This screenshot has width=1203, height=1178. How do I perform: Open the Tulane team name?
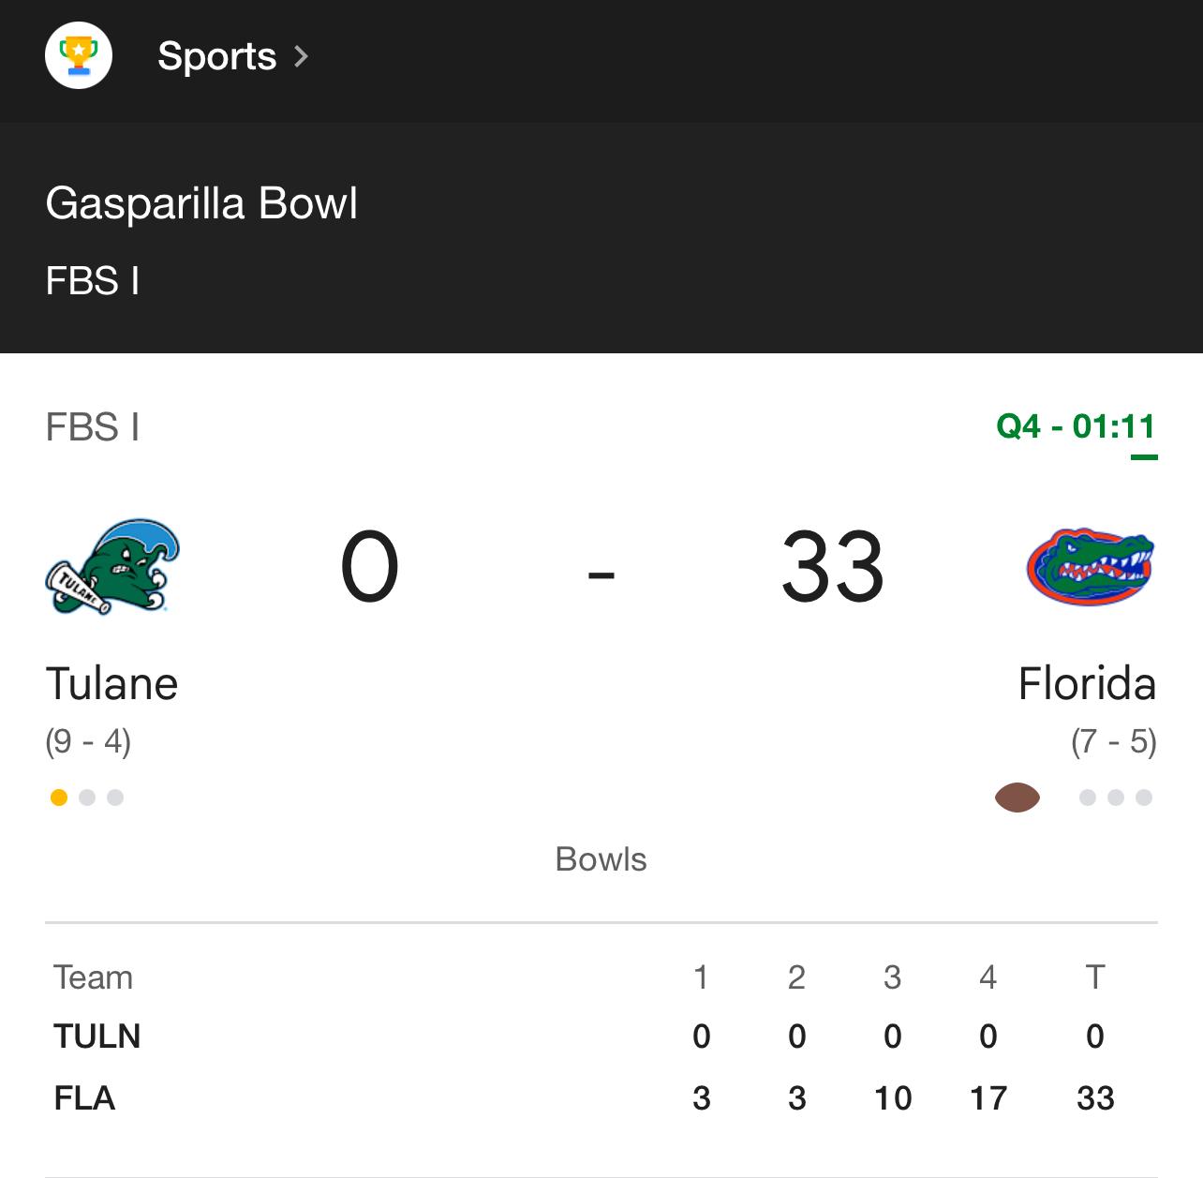click(x=111, y=683)
